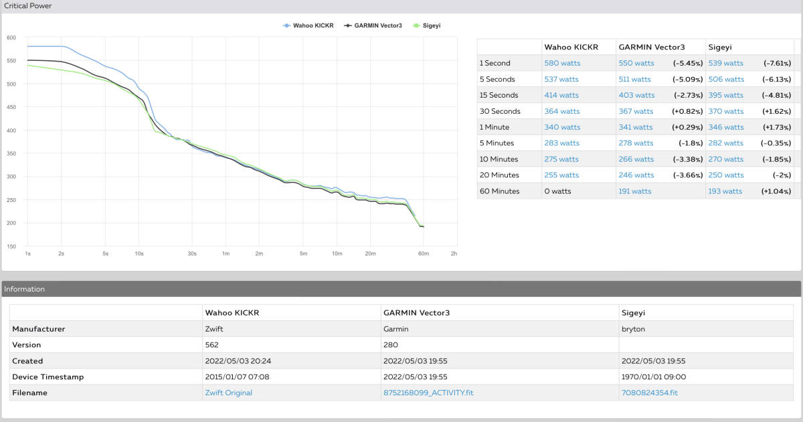
Task: Open Sigeyi 193 watts link
Action: [x=725, y=191]
